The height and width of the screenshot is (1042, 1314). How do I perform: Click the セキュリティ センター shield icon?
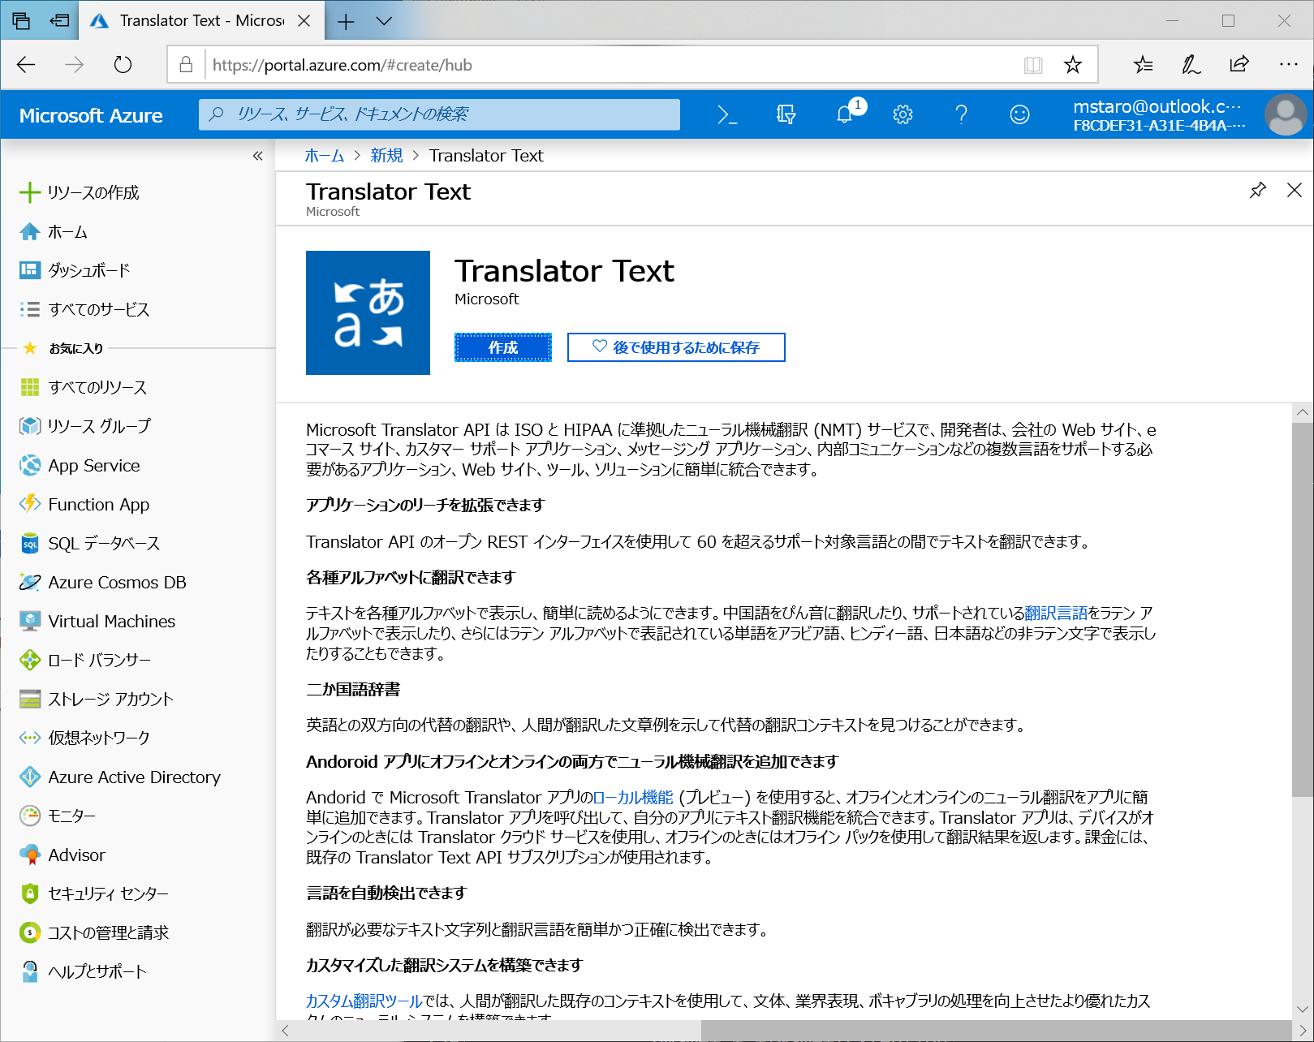point(30,893)
